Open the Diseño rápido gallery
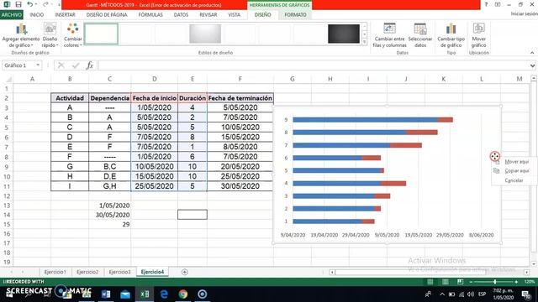 (50, 35)
